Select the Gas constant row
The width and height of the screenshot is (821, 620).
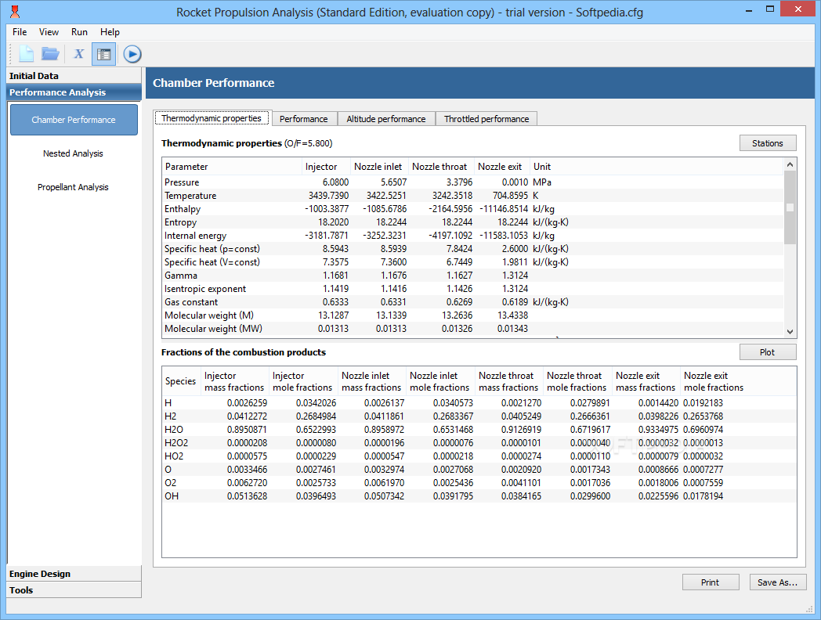tap(472, 302)
